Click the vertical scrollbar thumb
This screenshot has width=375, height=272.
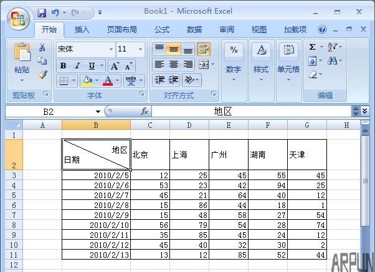pos(365,181)
